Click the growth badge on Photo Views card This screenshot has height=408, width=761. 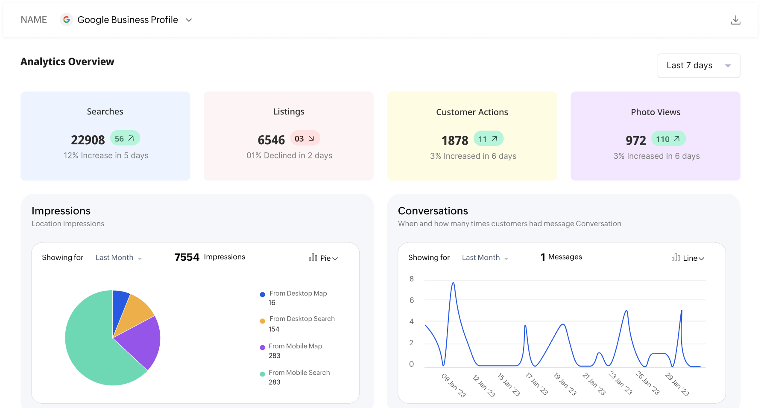(x=668, y=139)
